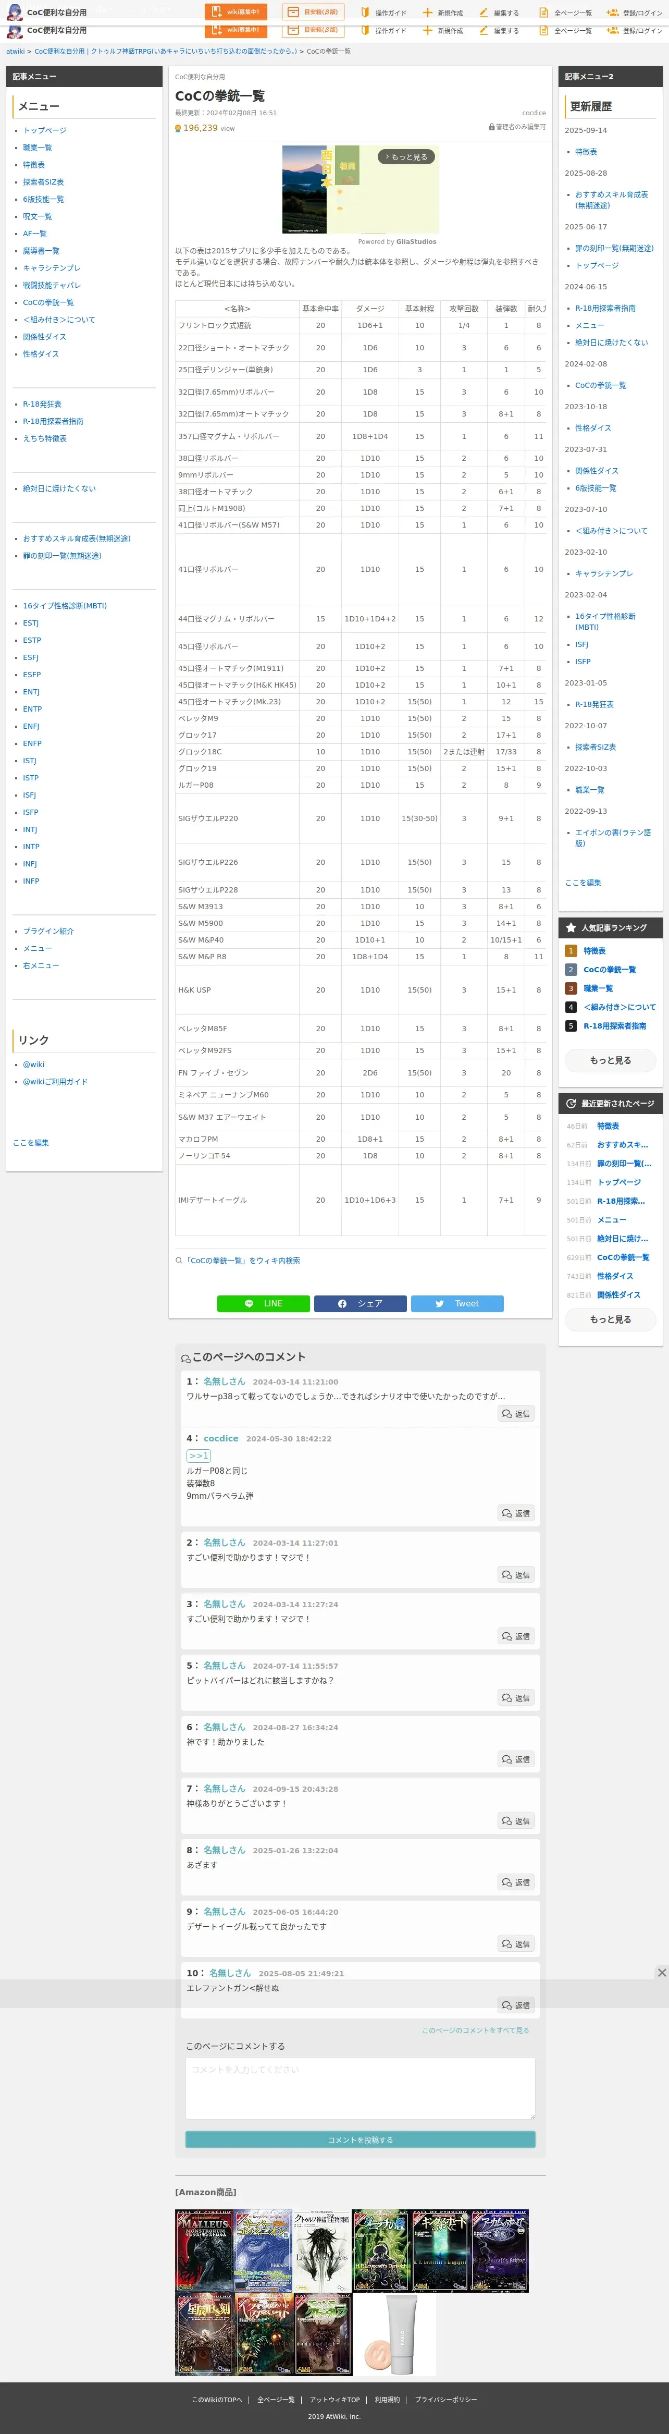Share the page on Facebook (シェア)

pyautogui.click(x=360, y=1303)
